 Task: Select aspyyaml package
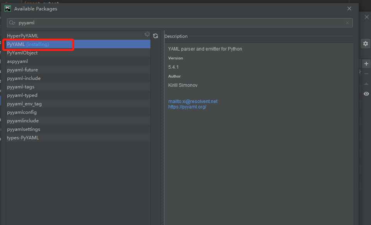pos(78,61)
